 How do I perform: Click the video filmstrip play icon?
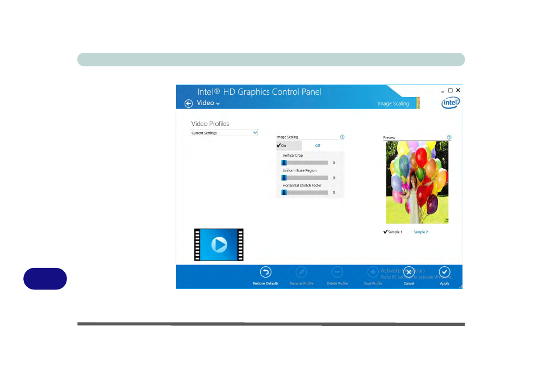tap(219, 245)
